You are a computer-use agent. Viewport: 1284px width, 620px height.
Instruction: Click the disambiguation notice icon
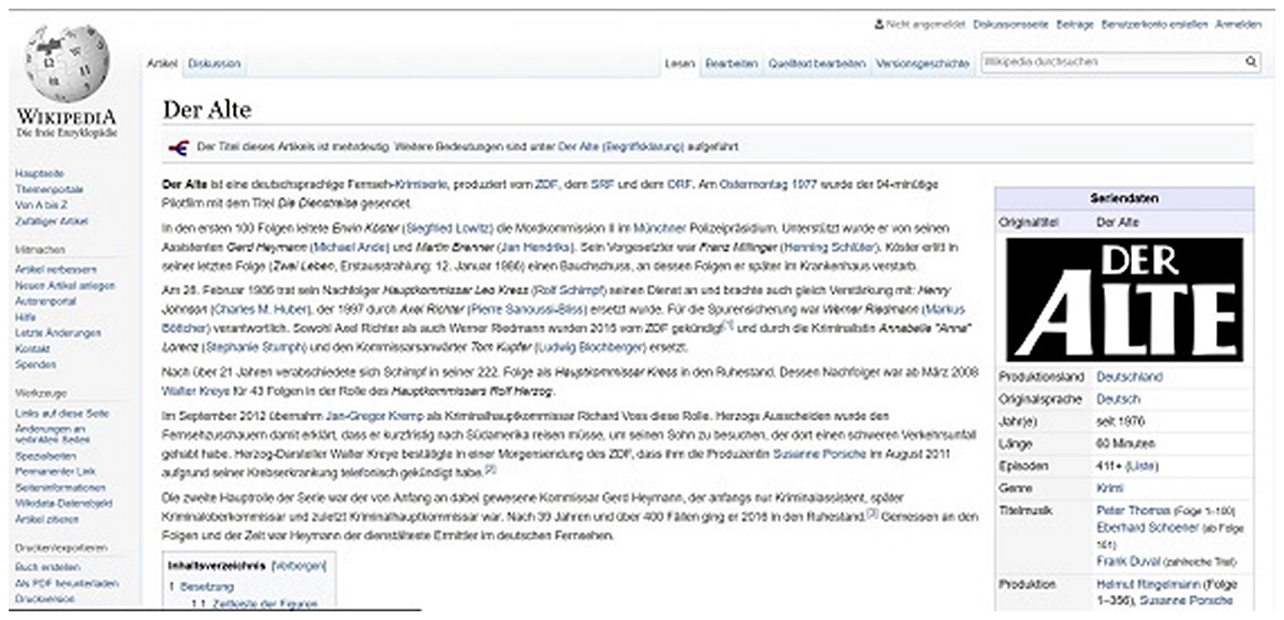179,147
